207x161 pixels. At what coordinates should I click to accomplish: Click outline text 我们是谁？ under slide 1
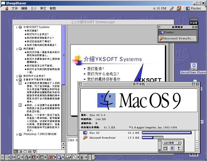[33, 31]
